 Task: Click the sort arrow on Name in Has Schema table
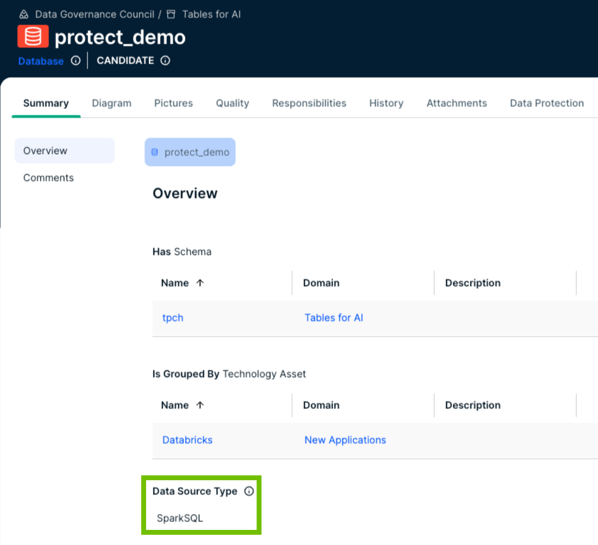pos(200,282)
